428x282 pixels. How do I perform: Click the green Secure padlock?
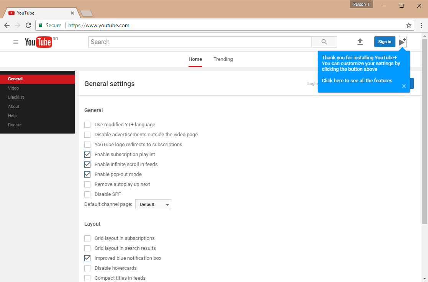41,25
